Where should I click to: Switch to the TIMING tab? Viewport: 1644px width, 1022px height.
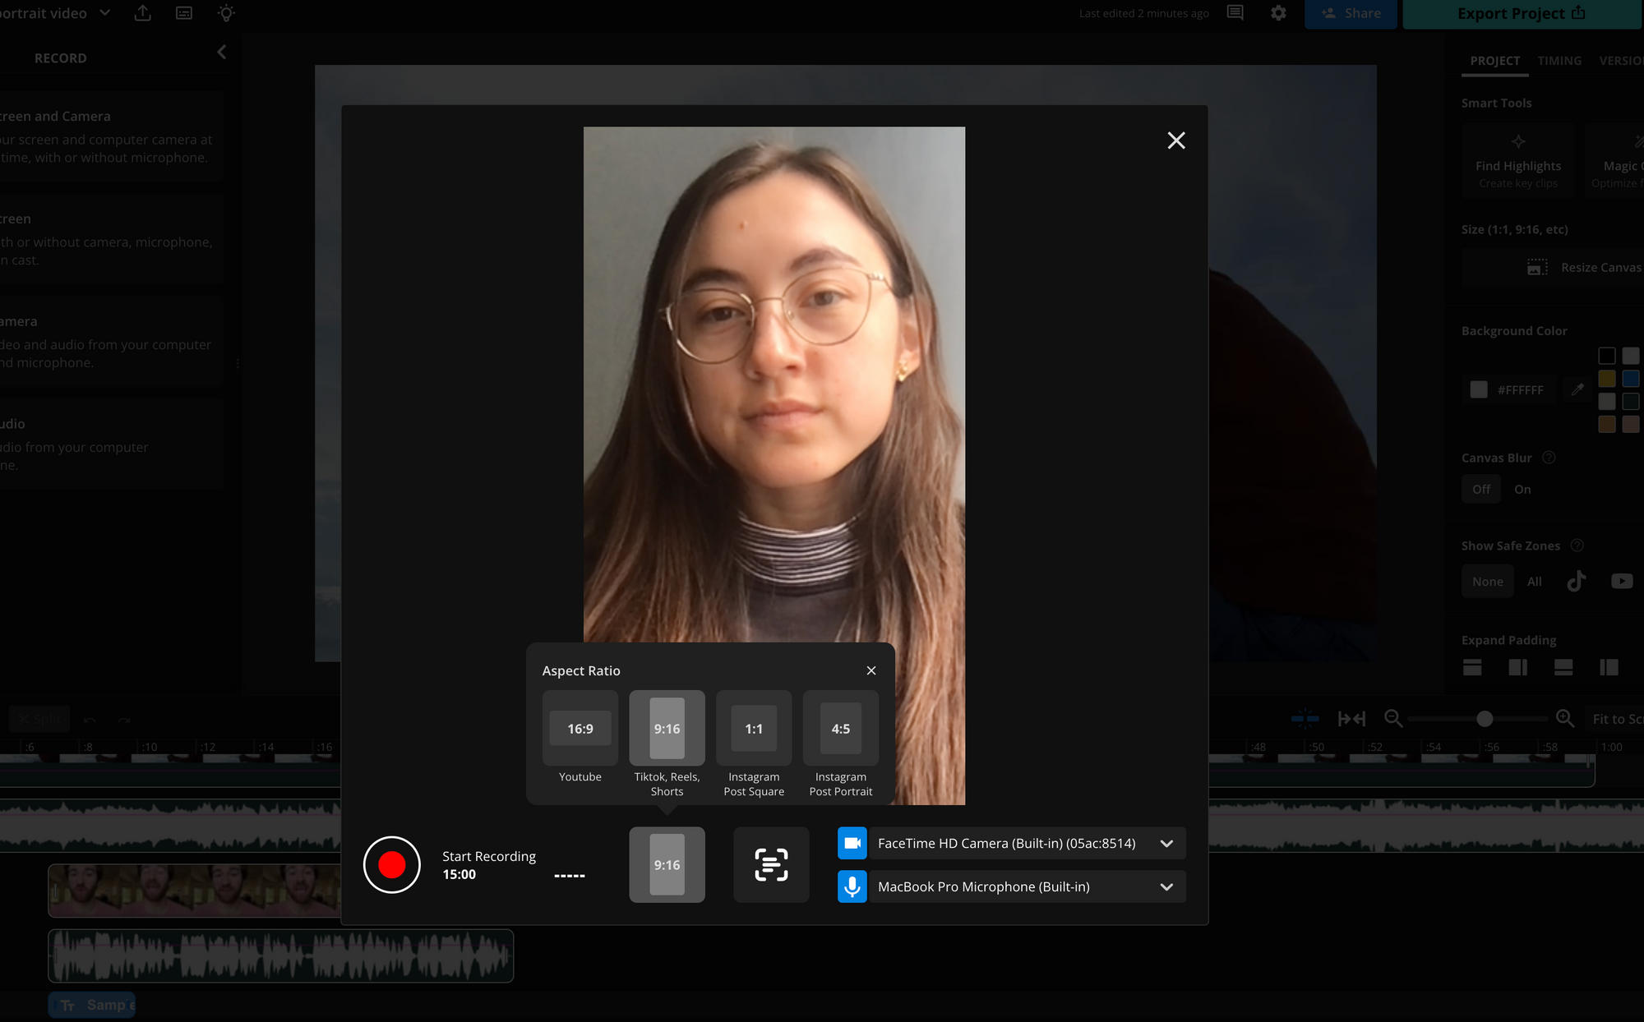tap(1559, 61)
